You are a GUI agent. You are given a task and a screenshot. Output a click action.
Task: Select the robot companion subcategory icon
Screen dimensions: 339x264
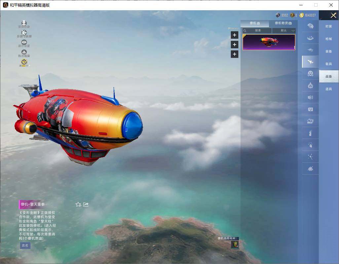(x=310, y=86)
